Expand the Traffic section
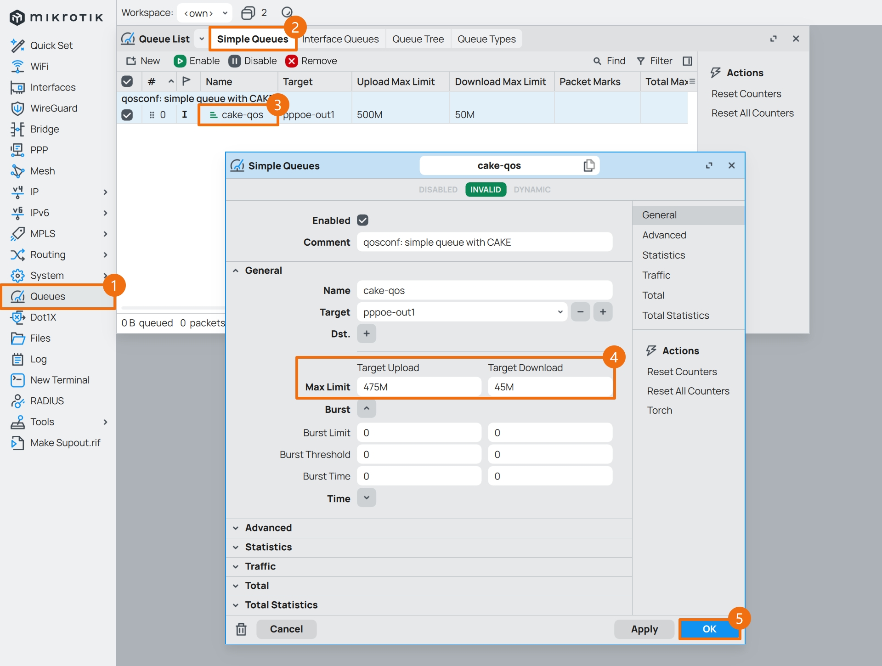882x666 pixels. coord(260,566)
